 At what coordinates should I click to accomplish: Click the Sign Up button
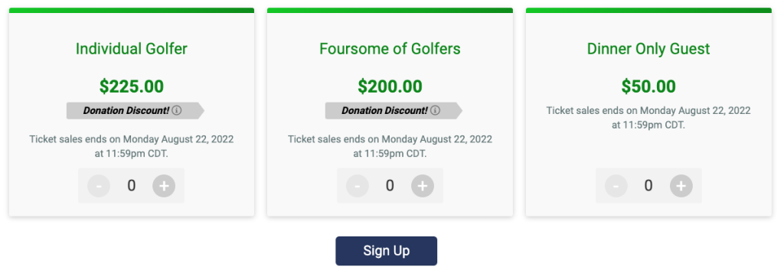pos(386,251)
